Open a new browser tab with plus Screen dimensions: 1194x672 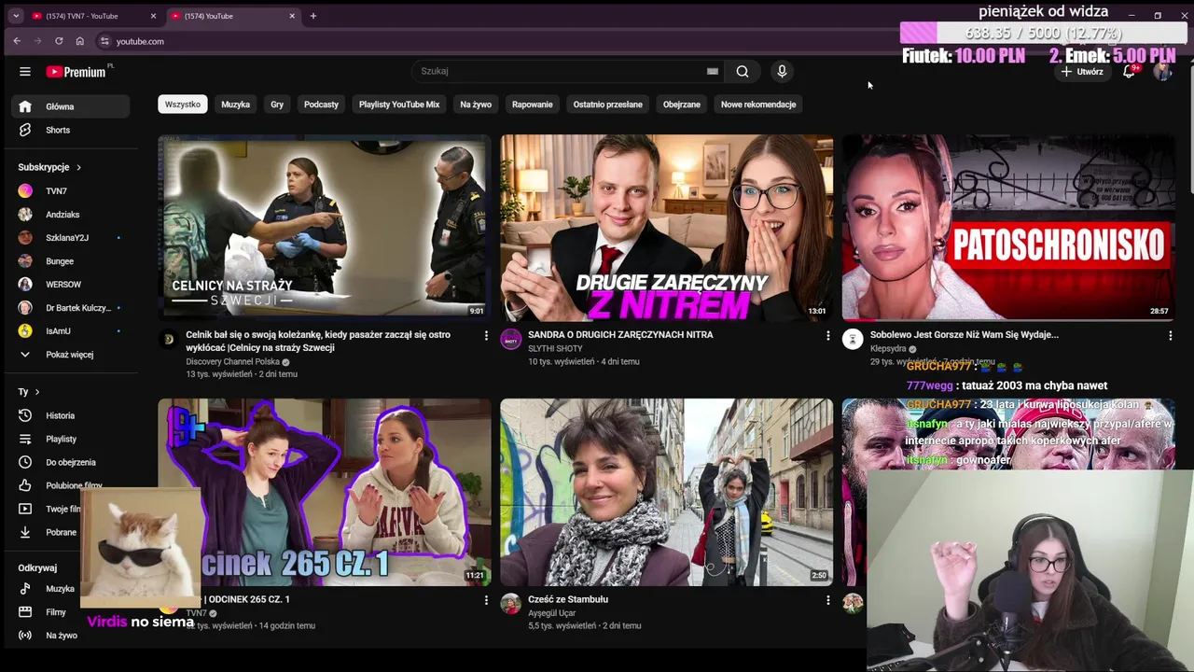[x=313, y=16]
